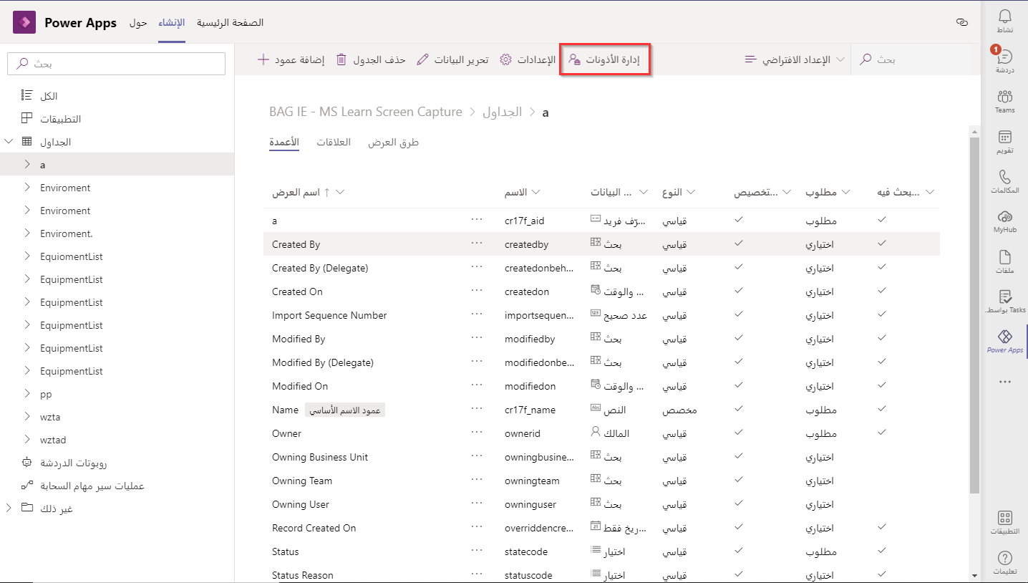Viewport: 1028px width, 583px height.
Task: Expand the wzta table node
Action: 27,417
